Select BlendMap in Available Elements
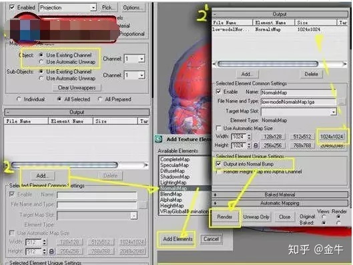The width and height of the screenshot is (353, 265). [x=171, y=194]
